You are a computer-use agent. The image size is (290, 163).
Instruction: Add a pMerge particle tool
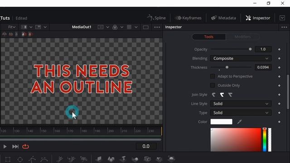(72, 159)
